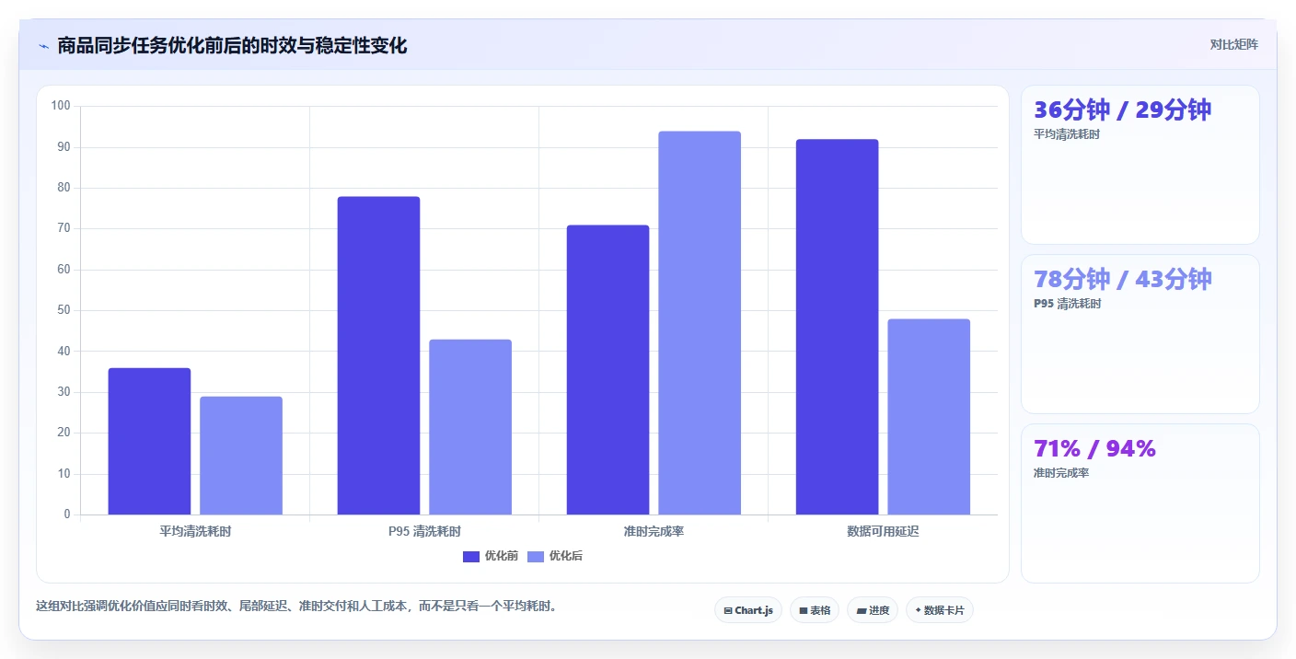Select the 进度 chip
1296x659 pixels.
(x=873, y=610)
